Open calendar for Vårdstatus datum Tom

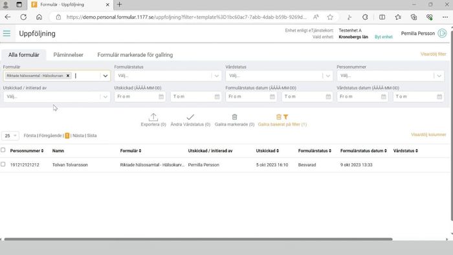[x=439, y=96]
